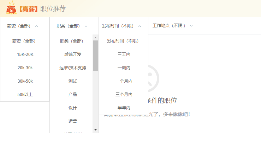The image size is (261, 147).
Task: Filter by 一个月内 publish time
Action: [124, 81]
